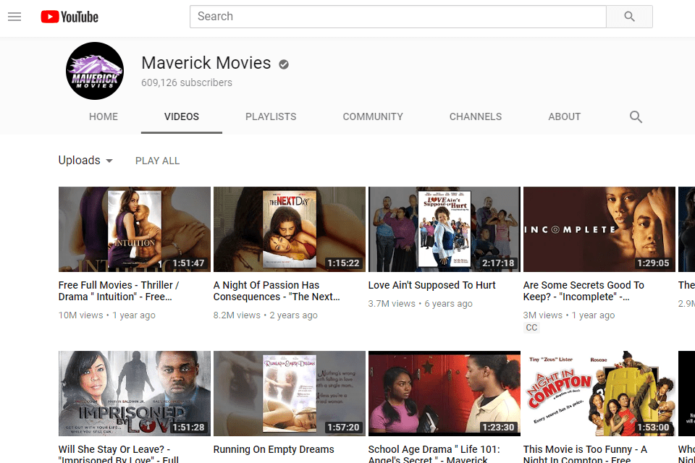Open the Incomplete video thumbnail
The height and width of the screenshot is (463, 695).
point(599,229)
